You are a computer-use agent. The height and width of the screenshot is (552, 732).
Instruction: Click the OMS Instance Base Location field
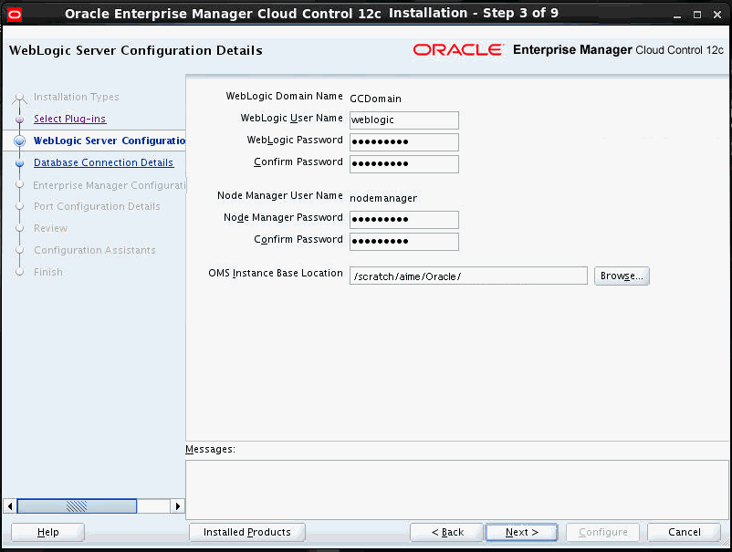468,276
